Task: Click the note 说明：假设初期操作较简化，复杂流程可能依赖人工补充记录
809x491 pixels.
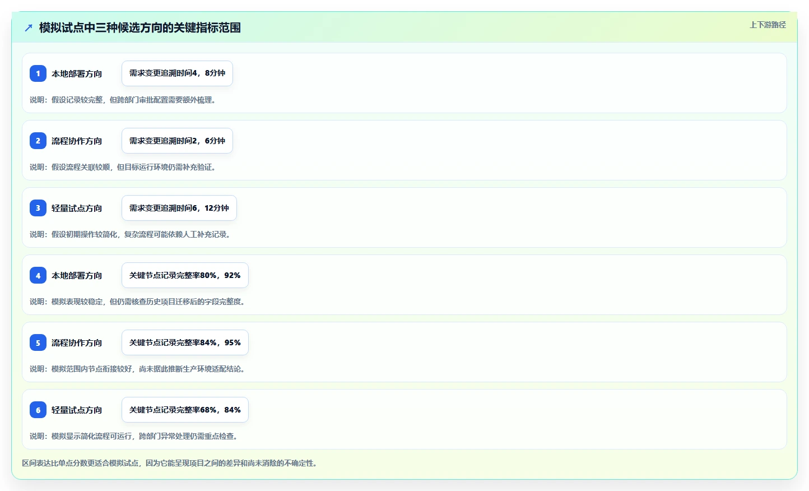Action: tap(132, 234)
